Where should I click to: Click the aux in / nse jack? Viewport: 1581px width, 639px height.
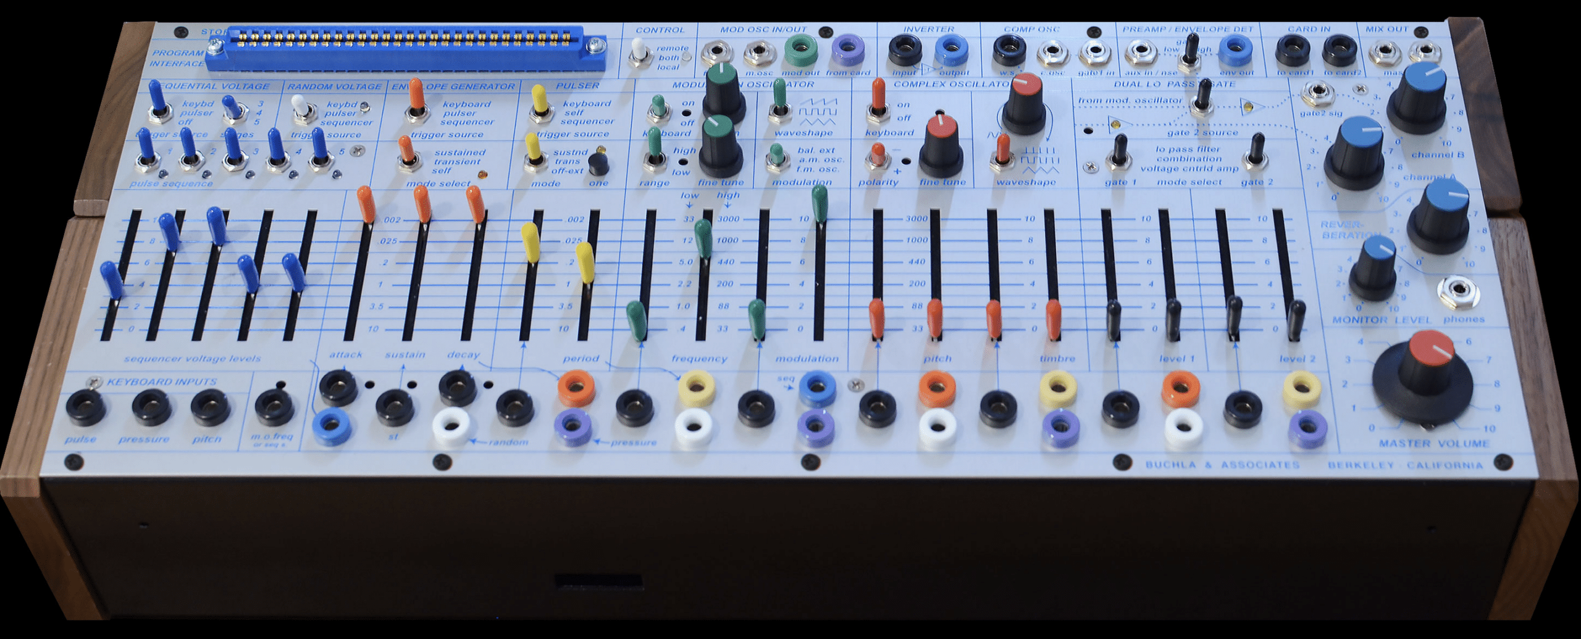click(1141, 54)
